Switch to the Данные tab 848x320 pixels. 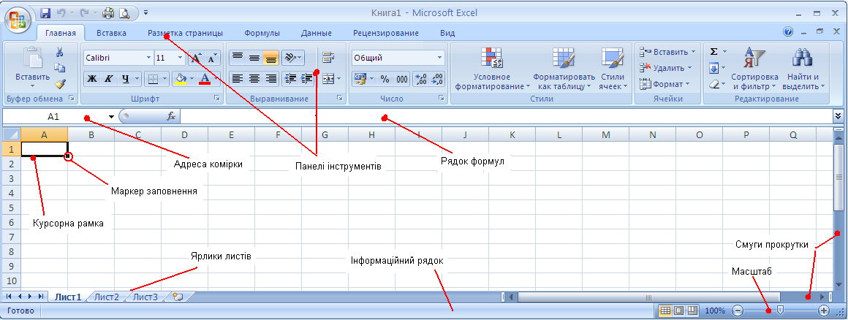[x=317, y=33]
